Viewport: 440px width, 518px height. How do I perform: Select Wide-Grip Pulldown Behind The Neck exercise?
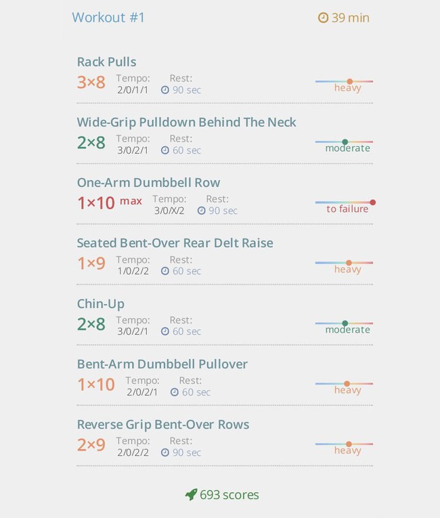click(186, 123)
